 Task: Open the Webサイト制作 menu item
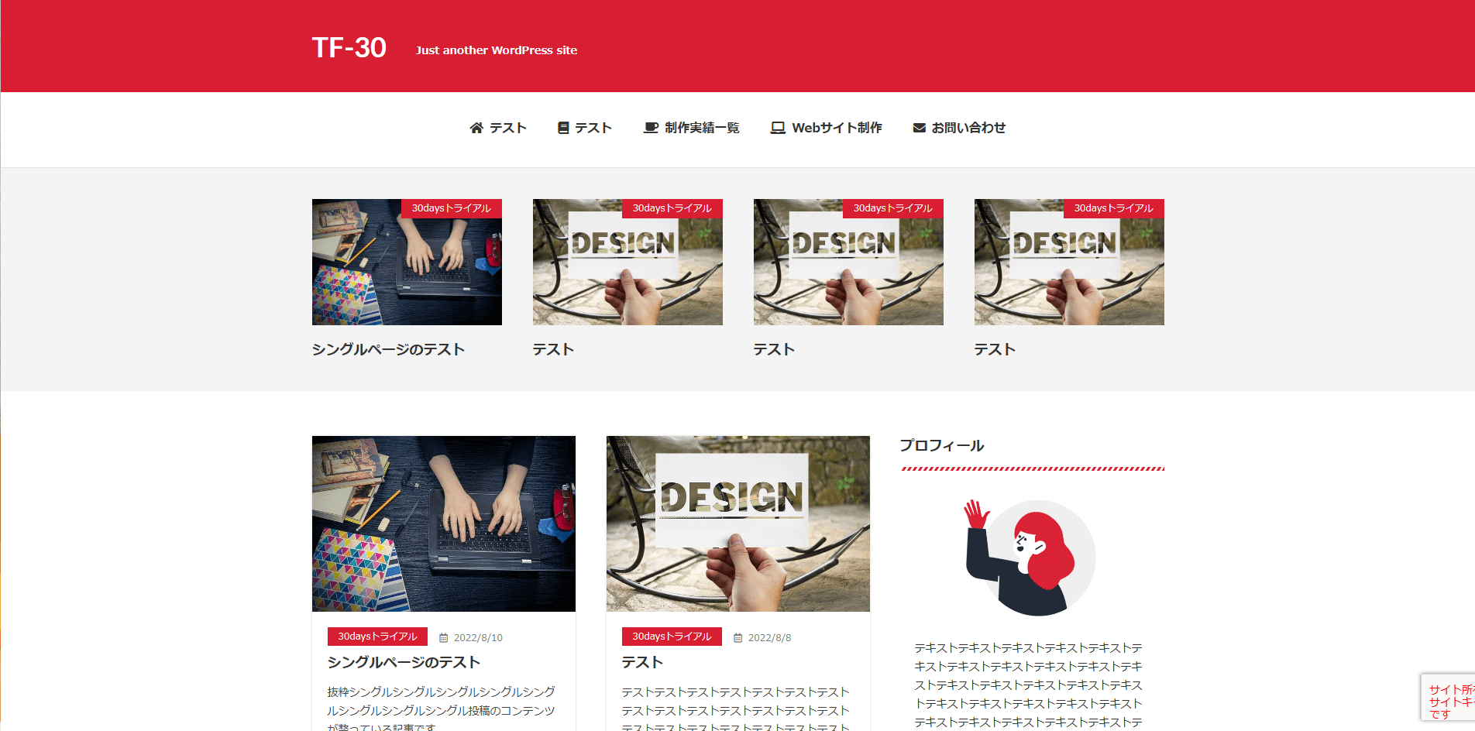[837, 128]
